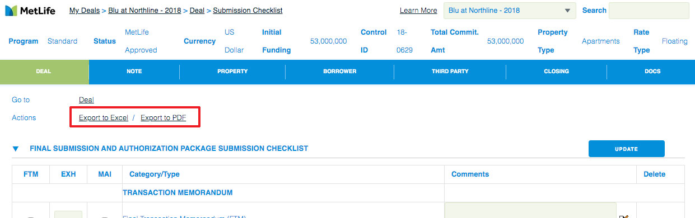Switch to the NOTE tab
This screenshot has width=695, height=218.
point(134,72)
